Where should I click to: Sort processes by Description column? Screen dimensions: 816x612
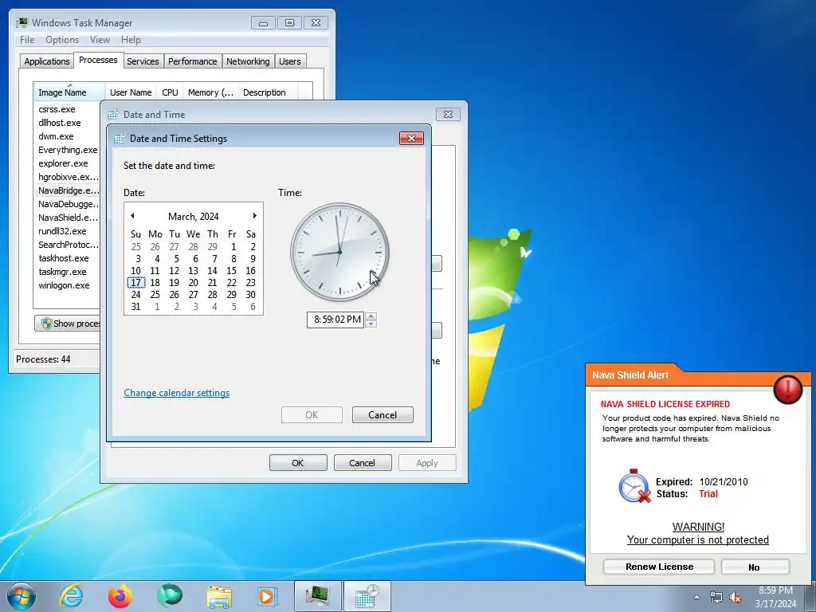click(268, 92)
